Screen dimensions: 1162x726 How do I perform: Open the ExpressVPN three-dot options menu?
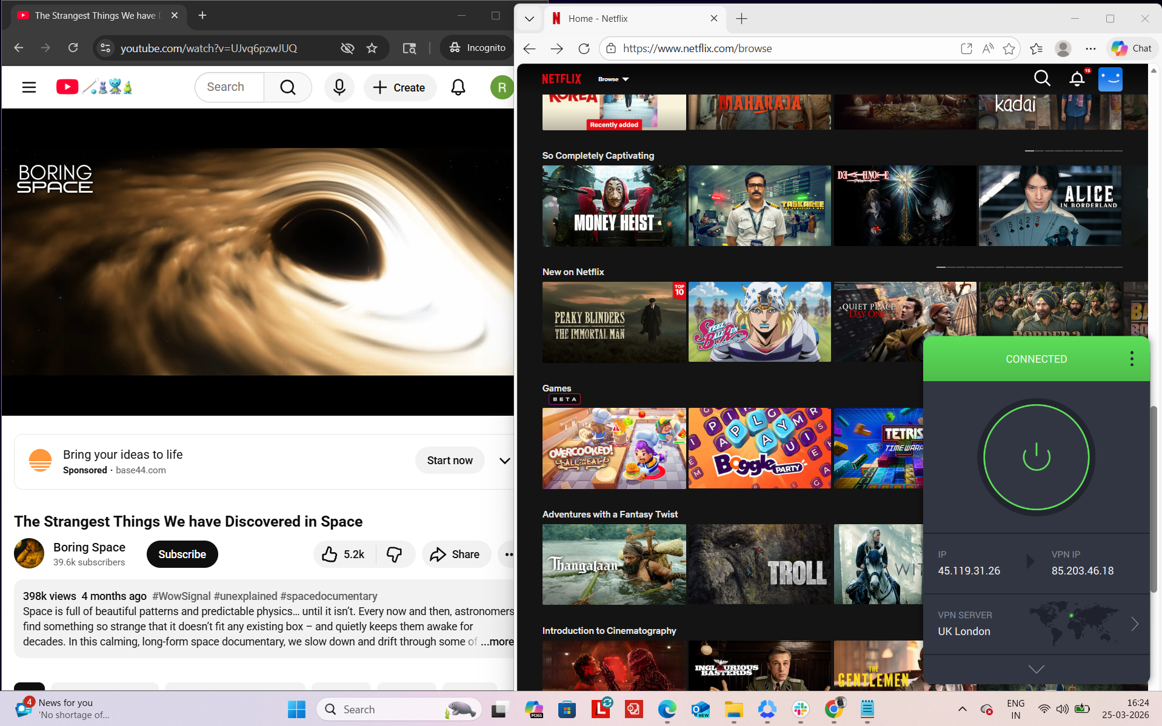tap(1131, 358)
